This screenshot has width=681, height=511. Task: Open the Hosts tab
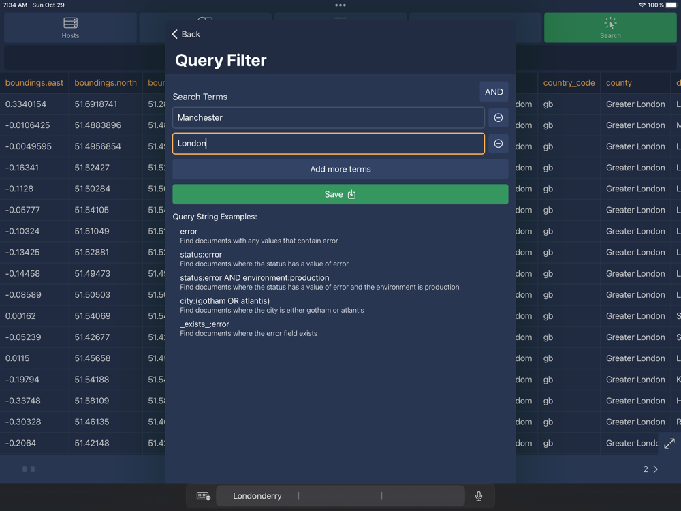coord(70,28)
